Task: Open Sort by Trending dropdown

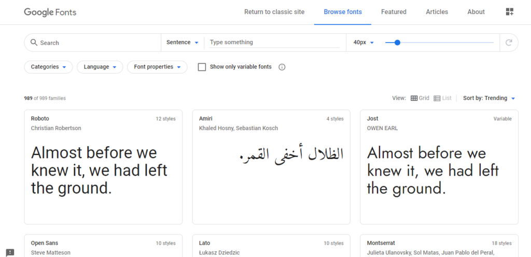Action: point(489,98)
